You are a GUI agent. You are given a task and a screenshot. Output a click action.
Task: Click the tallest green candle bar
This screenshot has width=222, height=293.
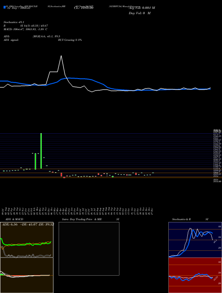41,151
